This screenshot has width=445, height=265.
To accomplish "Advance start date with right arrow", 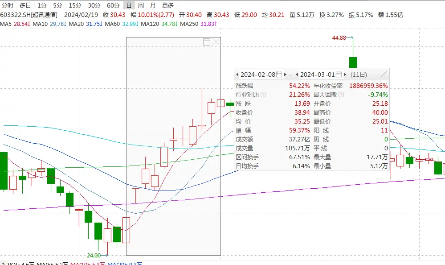I will 285,75.
